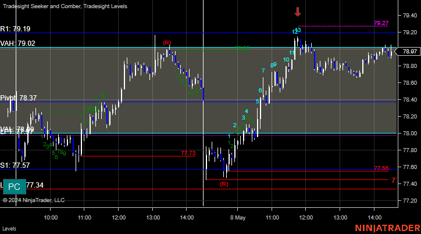Click the 78.00 price axis label
This screenshot has width=421, height=234.
410,134
